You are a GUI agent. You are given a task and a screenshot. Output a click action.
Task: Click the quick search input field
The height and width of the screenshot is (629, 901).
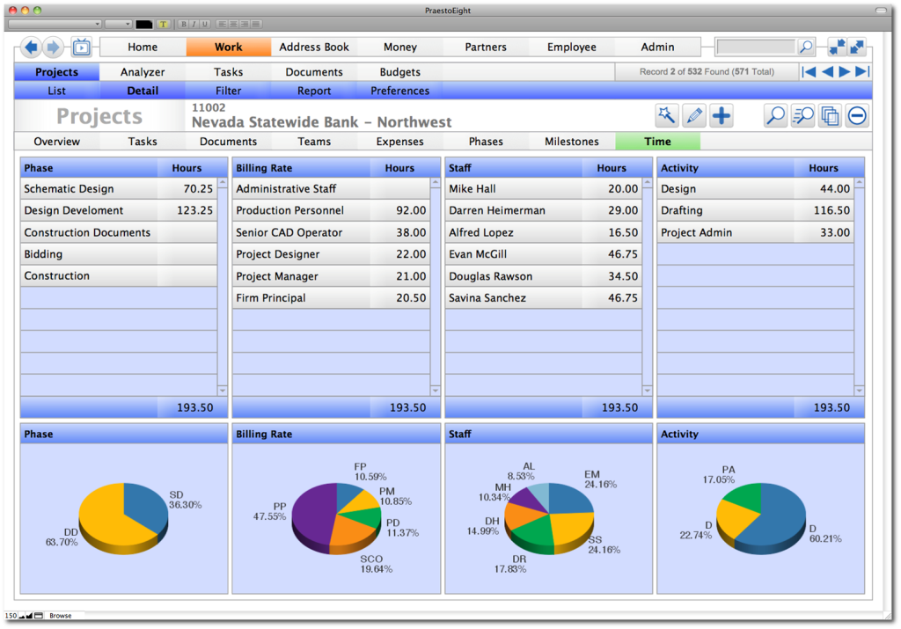tap(756, 48)
